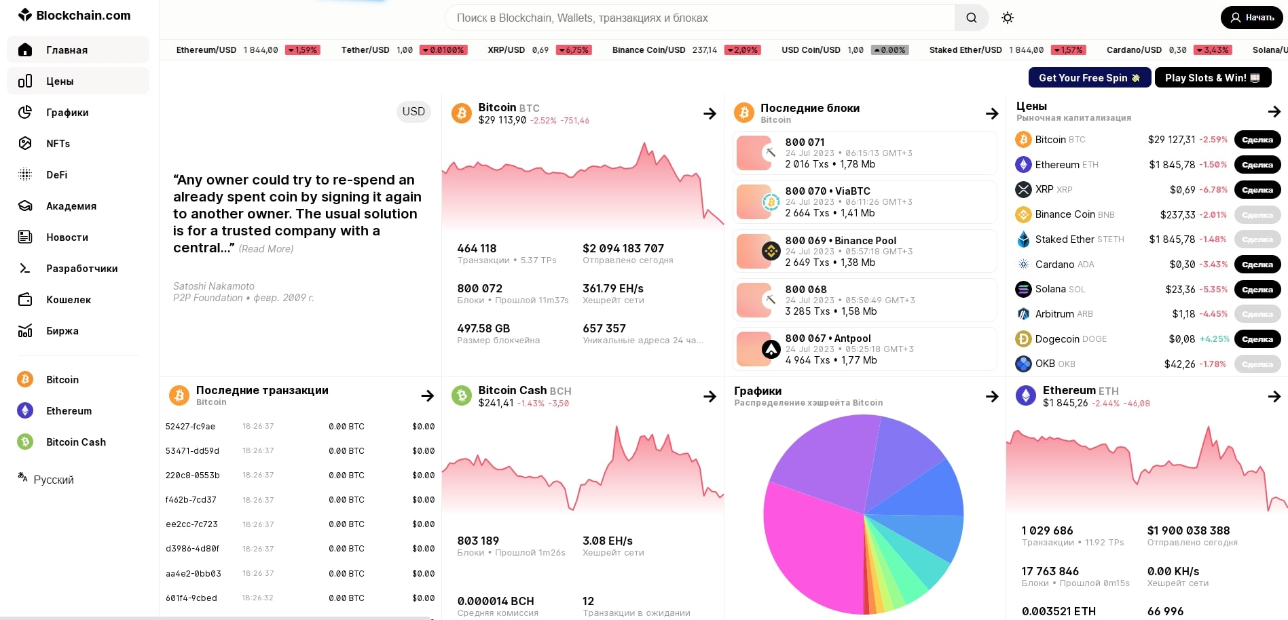Open DeFi sidebar item
Screen dimensions: 1288x620
pyautogui.click(x=78, y=174)
